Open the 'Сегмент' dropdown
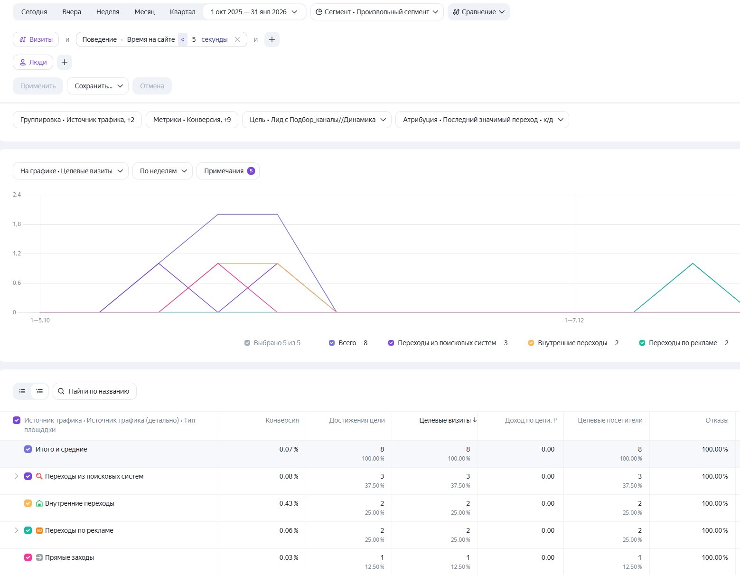The image size is (740, 575). [x=377, y=12]
